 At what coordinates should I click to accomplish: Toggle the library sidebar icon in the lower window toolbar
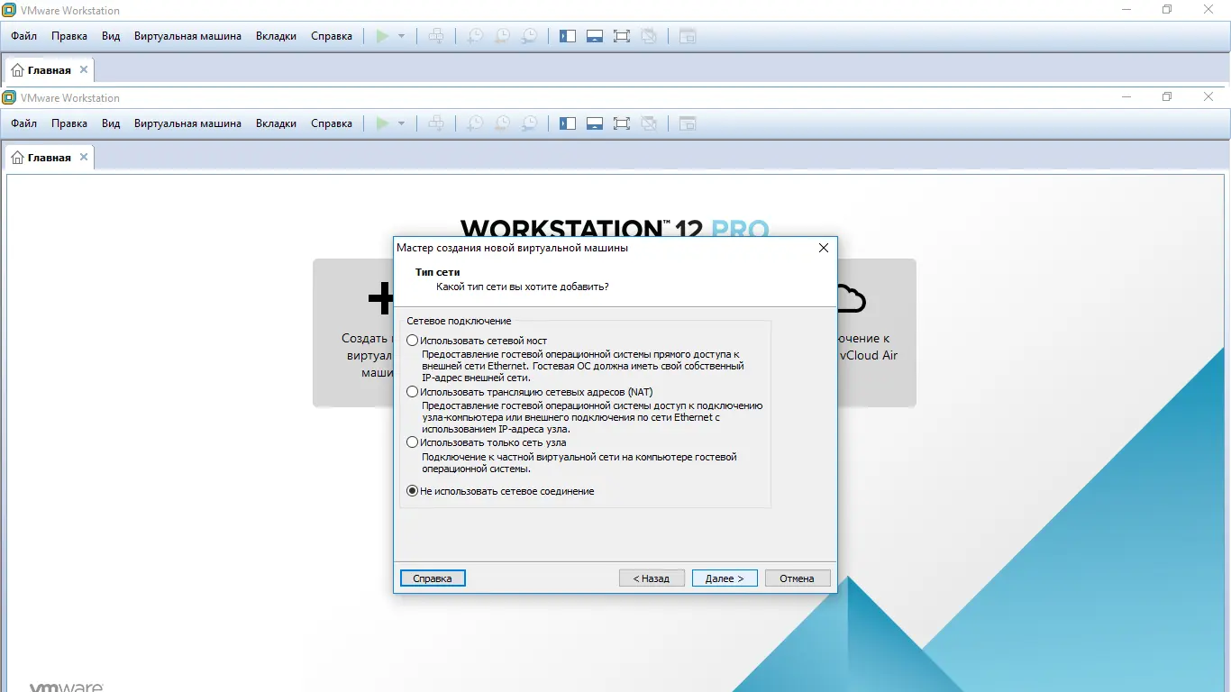click(x=567, y=123)
